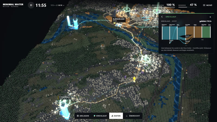Click the 11:55 simulation clock
Viewport: 217px width, 122px height.
[x=41, y=5]
